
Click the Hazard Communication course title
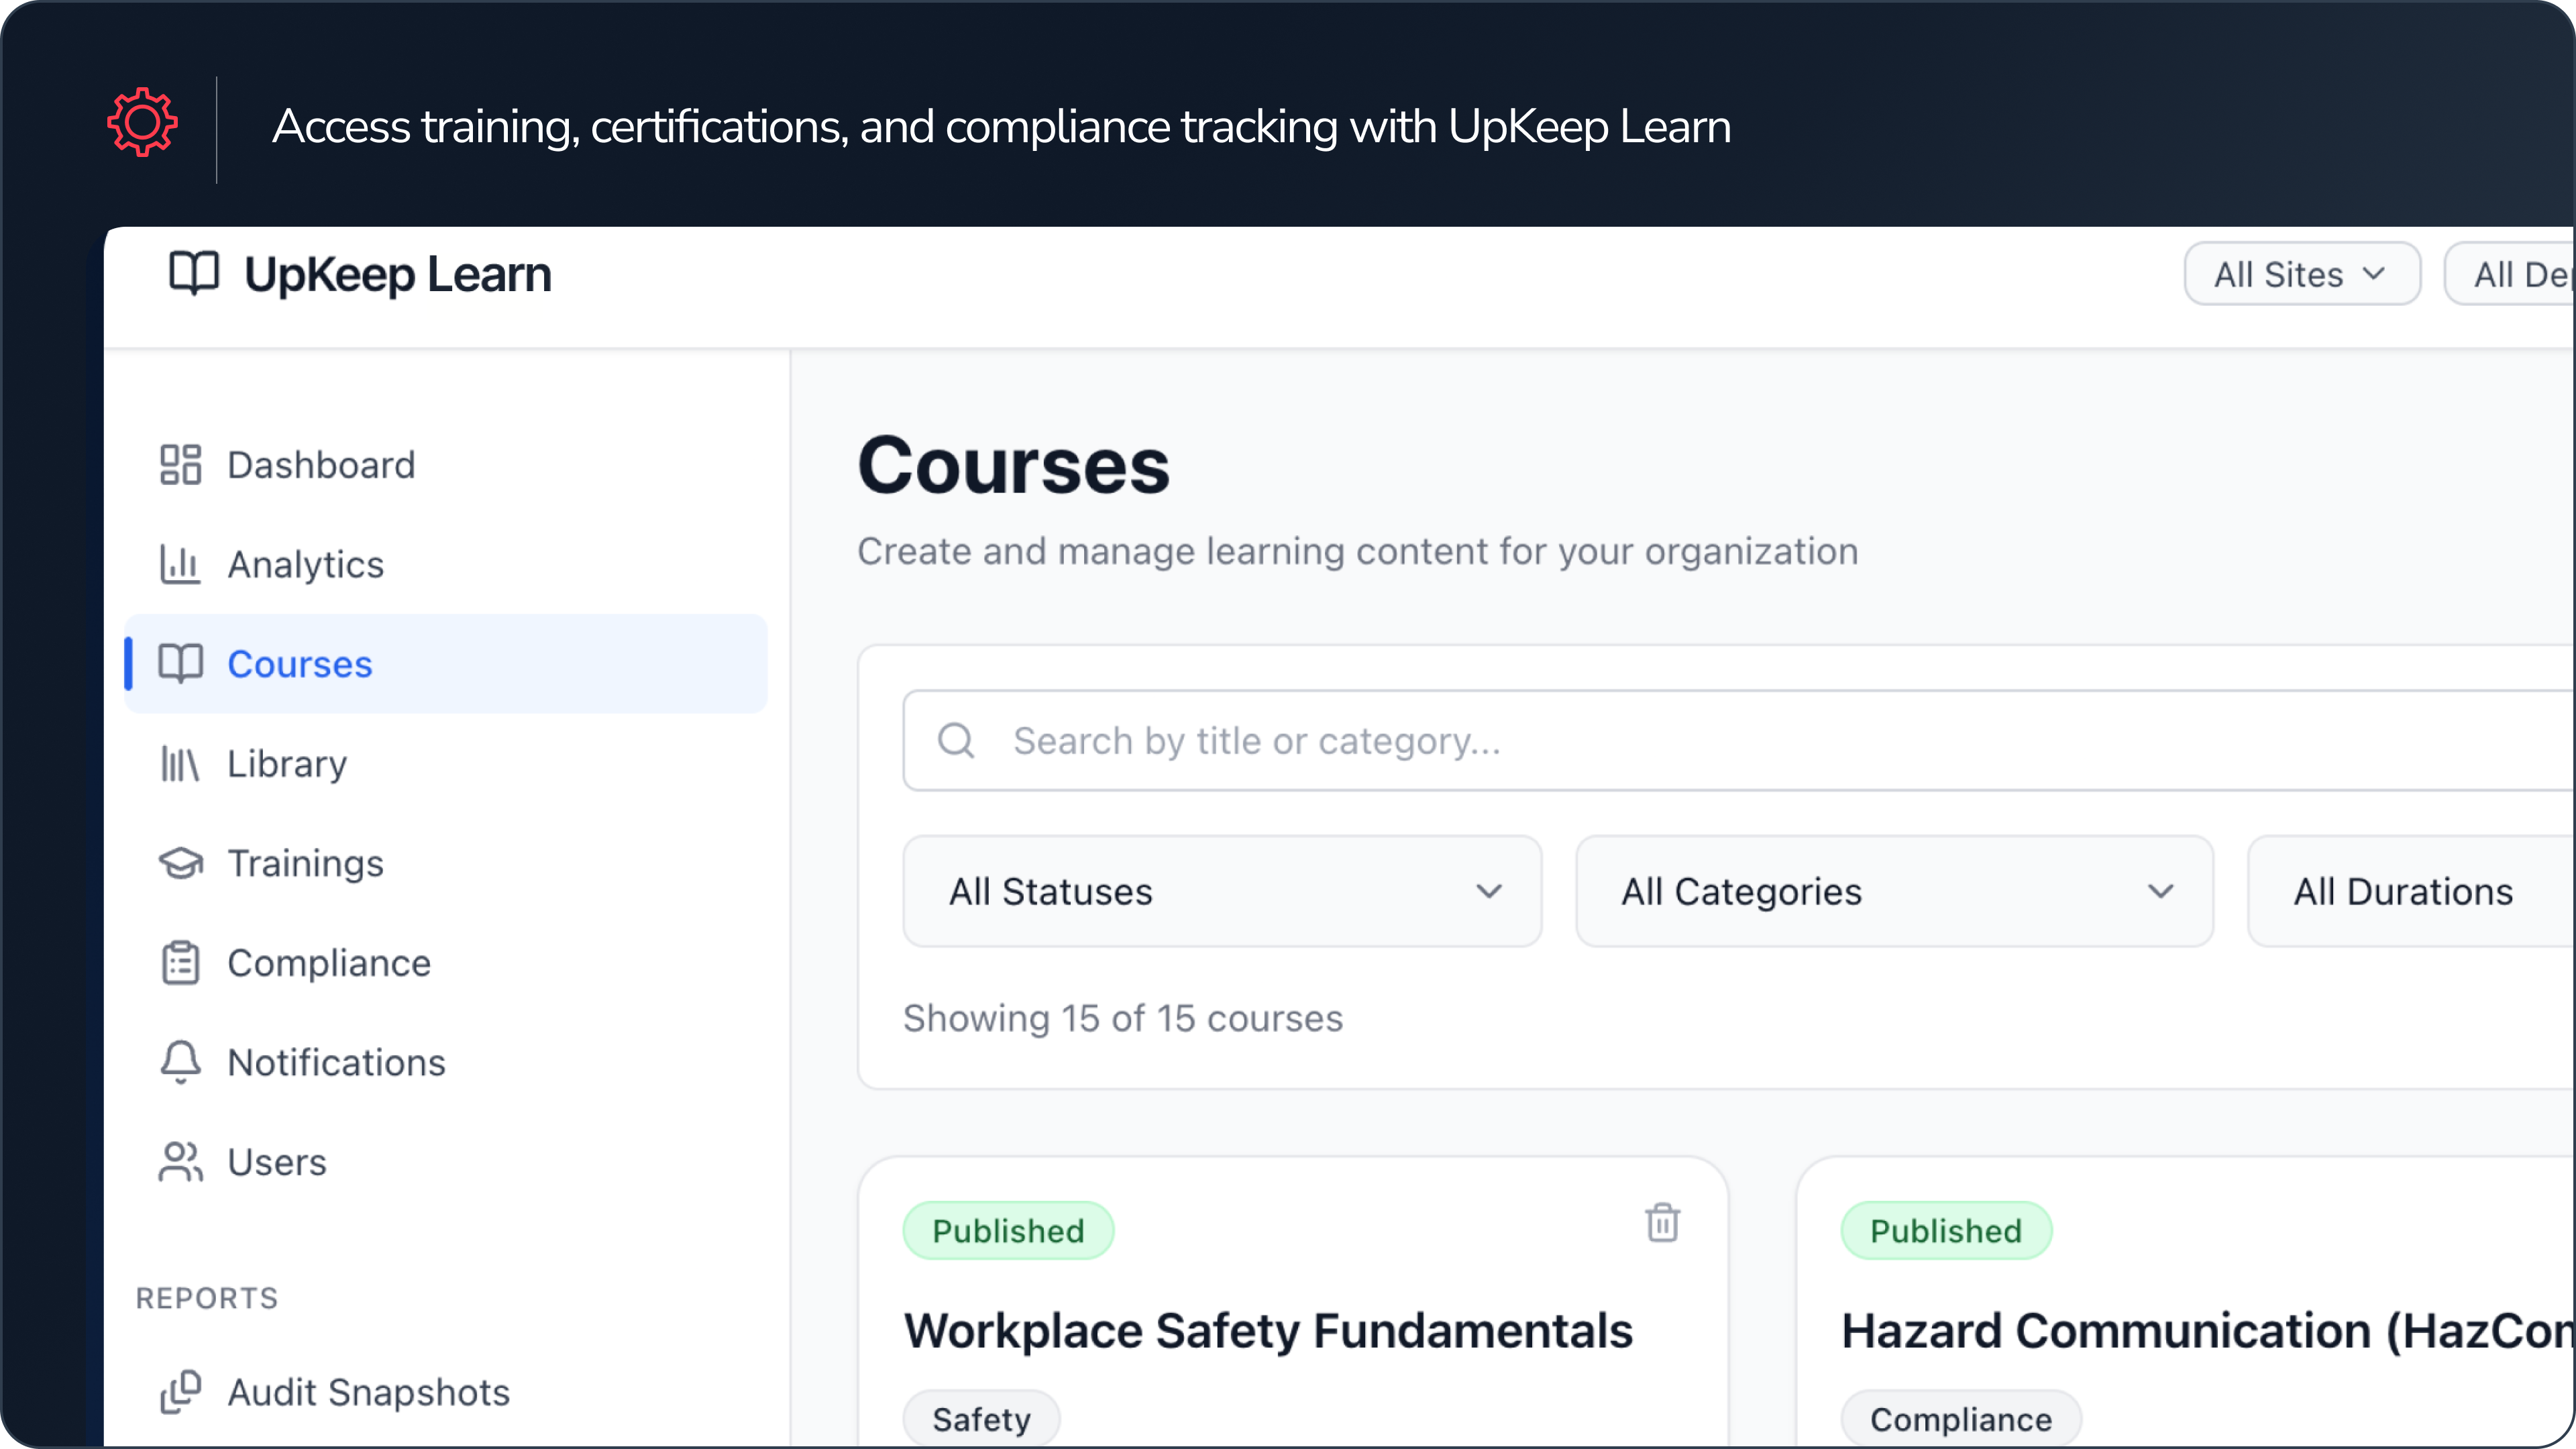(x=2205, y=1331)
